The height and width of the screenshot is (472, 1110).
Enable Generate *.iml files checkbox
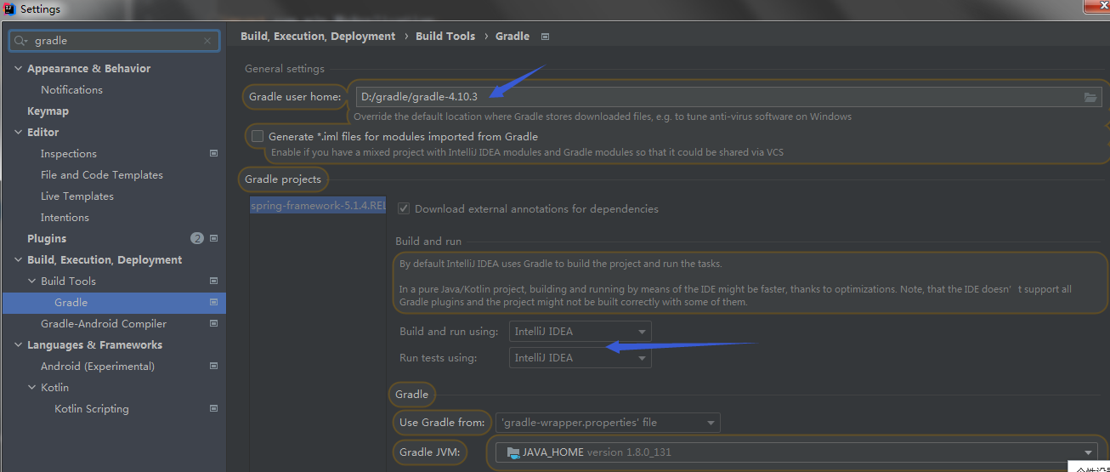(258, 136)
